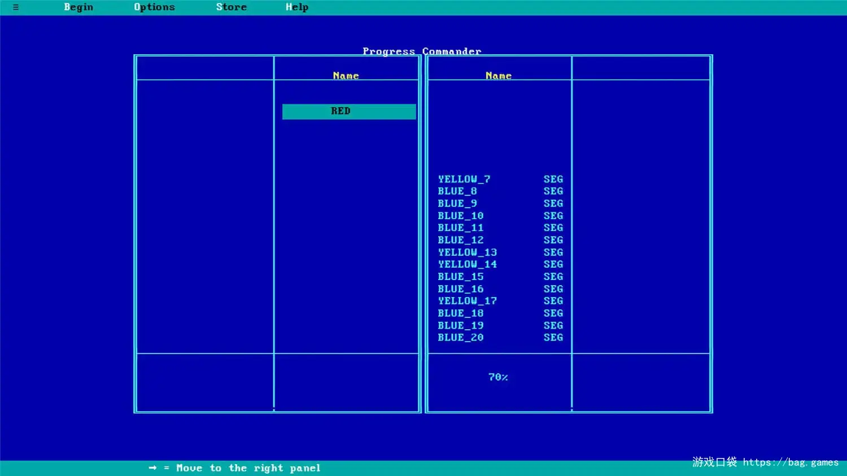Click the SEG extension next to BLUE_20
Screen dimensions: 847x476
coord(553,338)
